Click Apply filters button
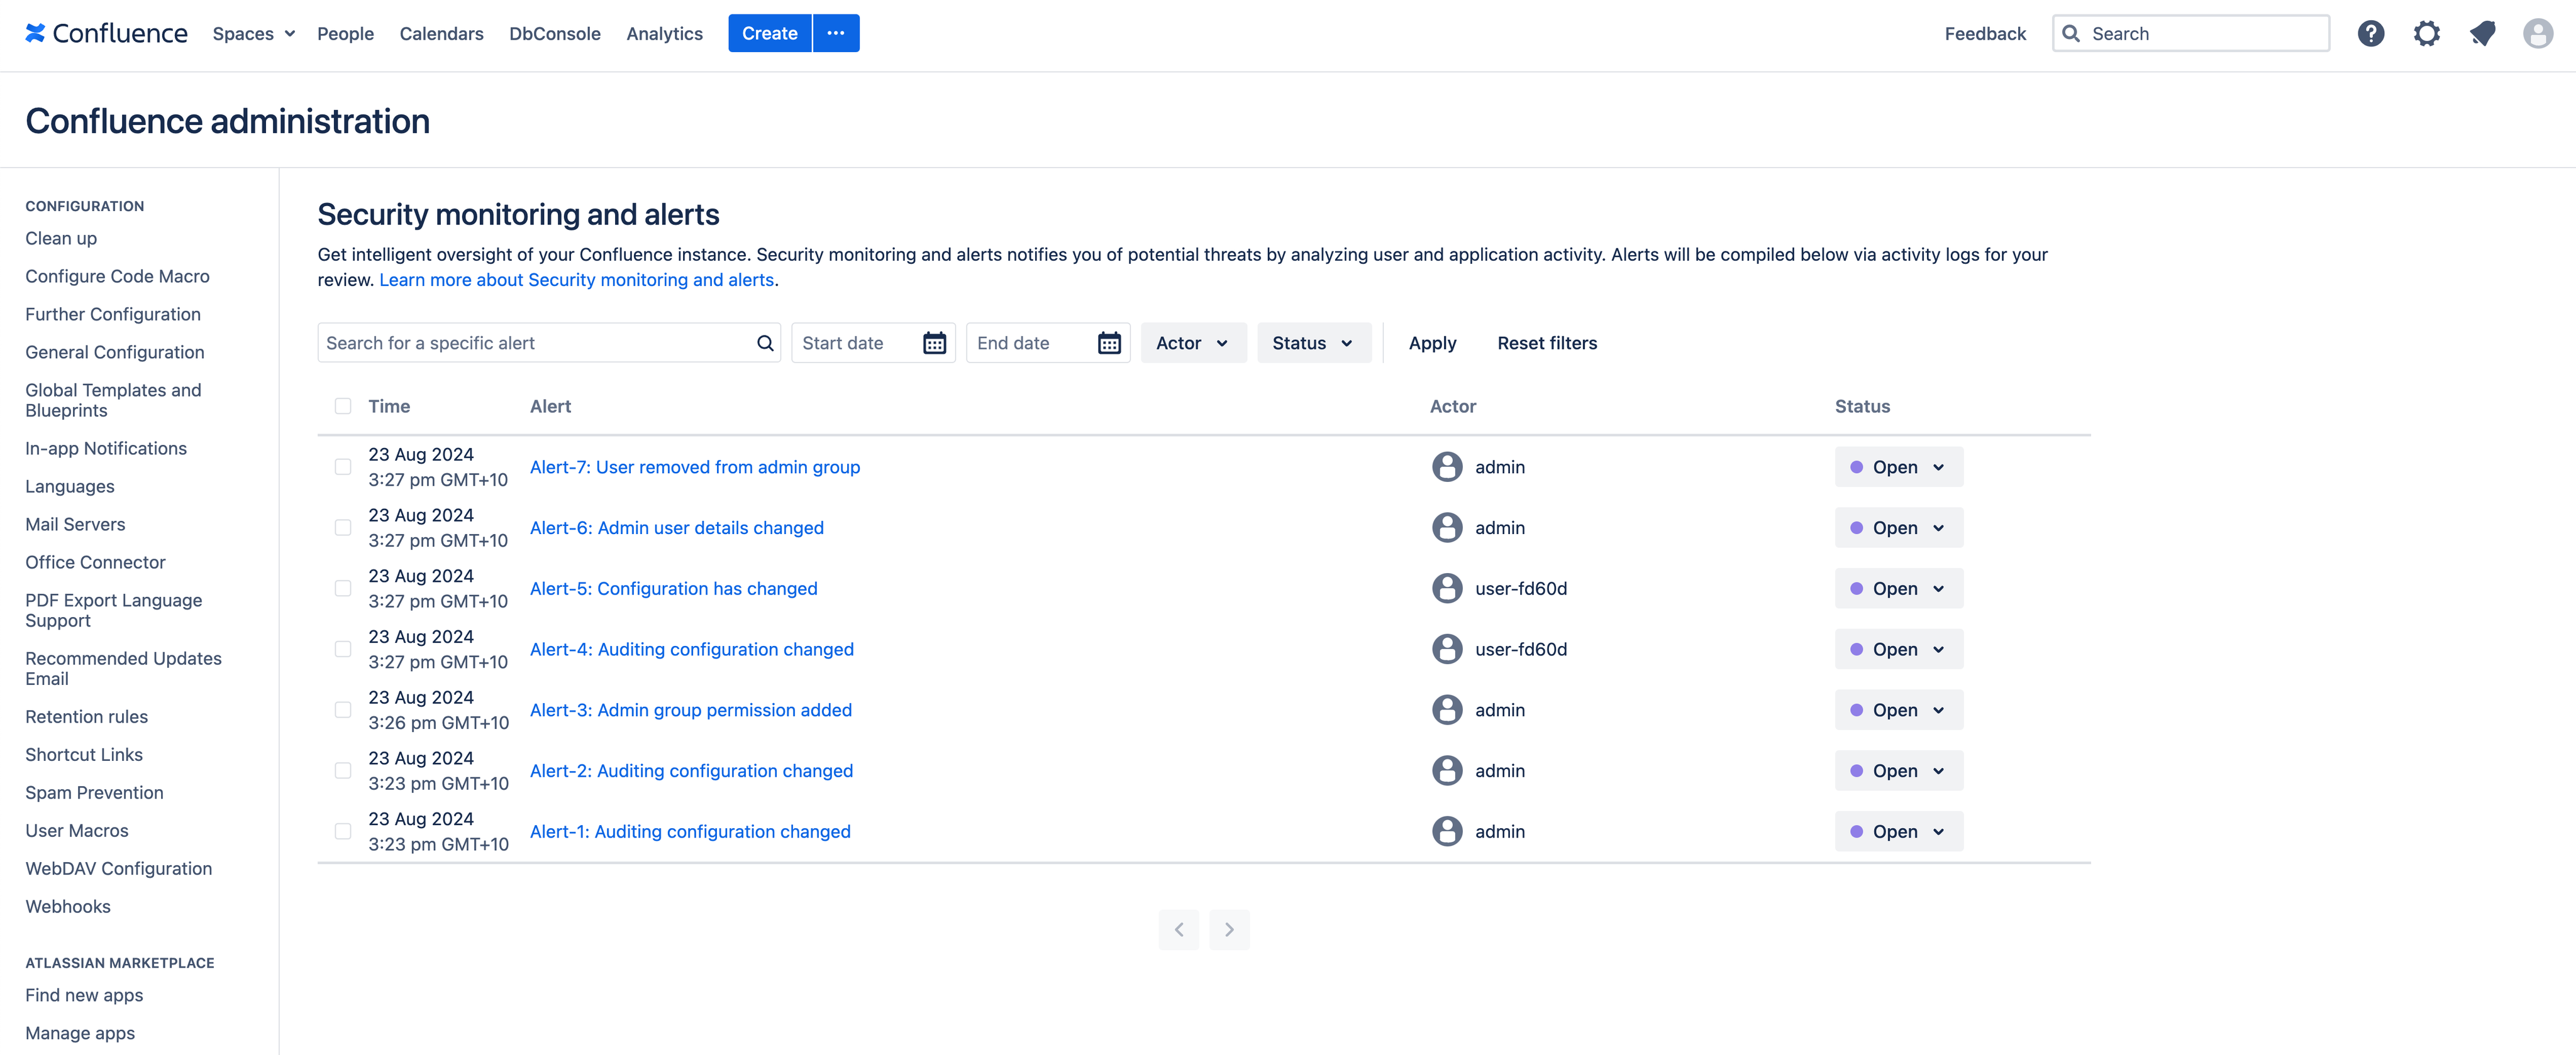 click(x=1432, y=342)
